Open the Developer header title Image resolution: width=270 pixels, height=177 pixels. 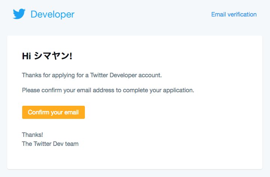coord(53,15)
